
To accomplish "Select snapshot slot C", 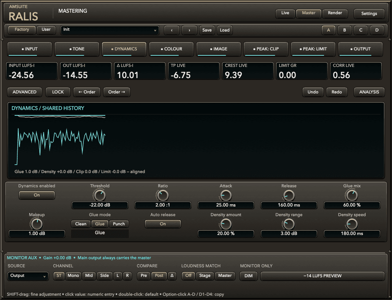I will 361,30.
